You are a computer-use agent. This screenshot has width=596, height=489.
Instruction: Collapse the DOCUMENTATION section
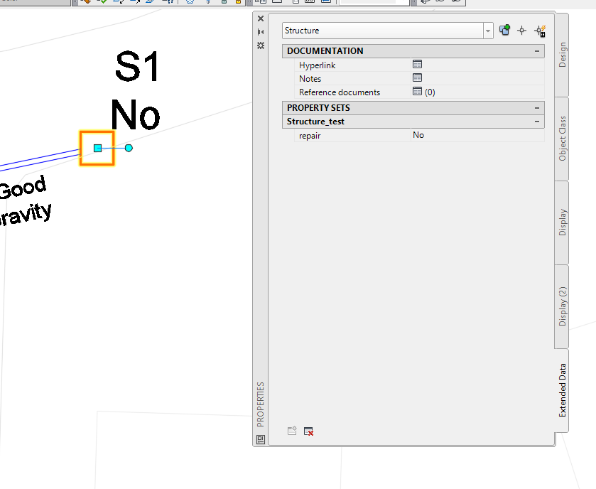538,50
